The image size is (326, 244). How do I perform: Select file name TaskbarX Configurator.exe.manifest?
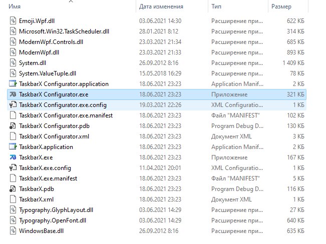tap(66, 115)
